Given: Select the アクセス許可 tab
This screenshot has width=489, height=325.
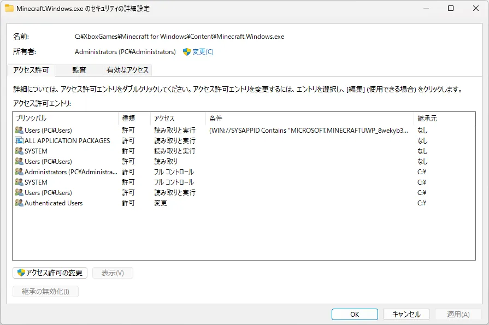Looking at the screenshot, I should coord(31,70).
